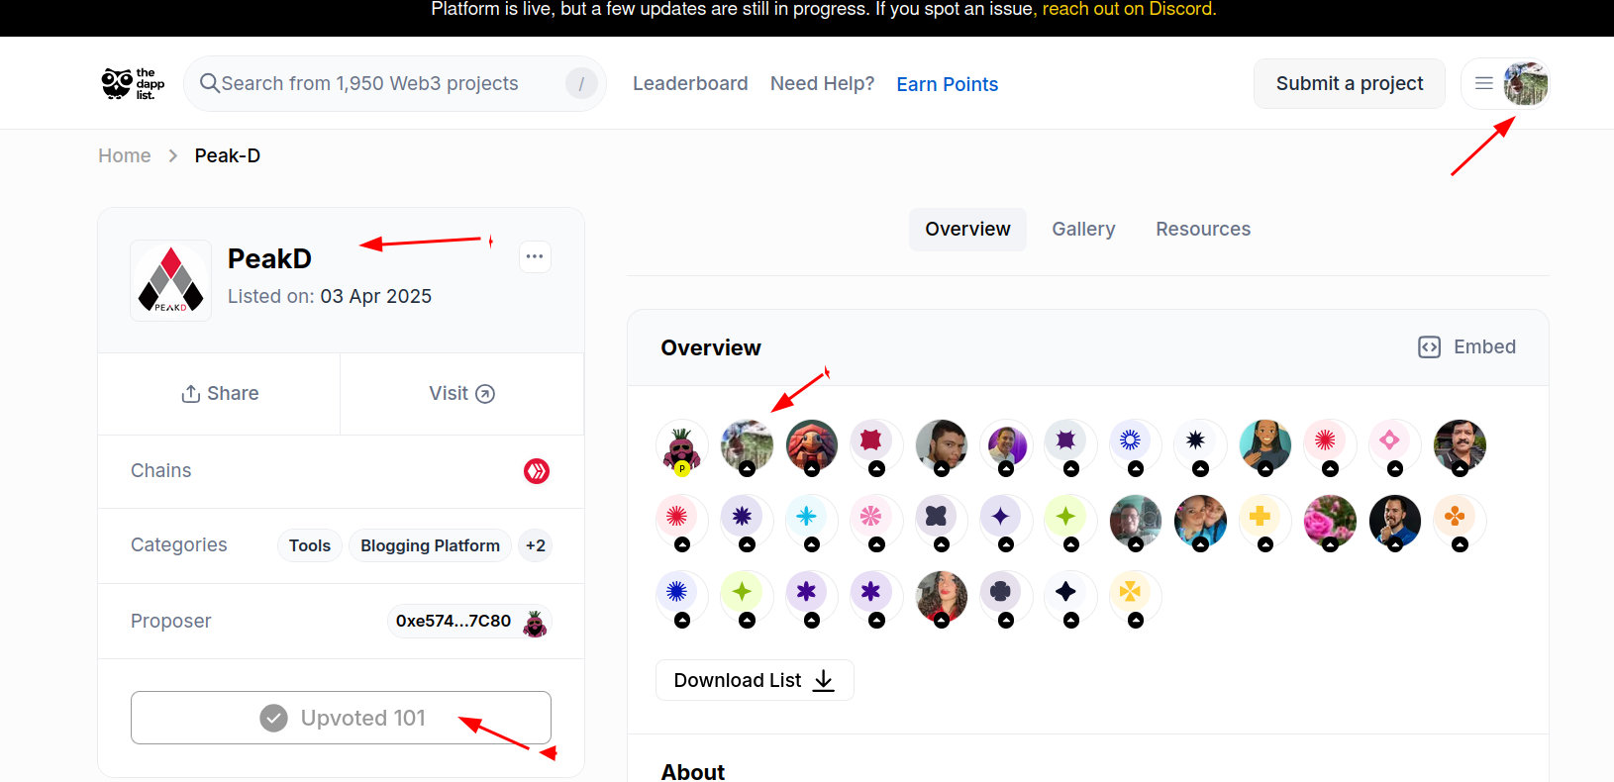The width and height of the screenshot is (1614, 782).
Task: Open the Need Help? nav link
Action: click(x=823, y=84)
